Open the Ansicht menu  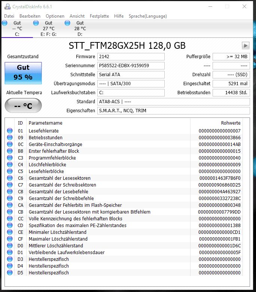pyautogui.click(x=77, y=16)
